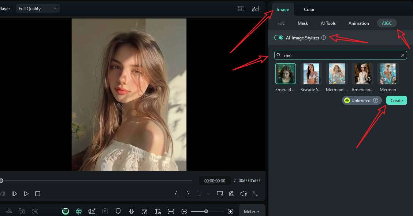Stop playback with the square button
The image size is (413, 216).
tap(38, 194)
